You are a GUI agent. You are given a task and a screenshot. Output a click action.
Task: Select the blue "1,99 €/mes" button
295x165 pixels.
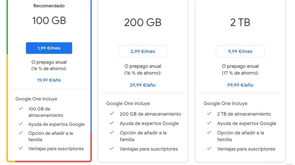pyautogui.click(x=49, y=48)
